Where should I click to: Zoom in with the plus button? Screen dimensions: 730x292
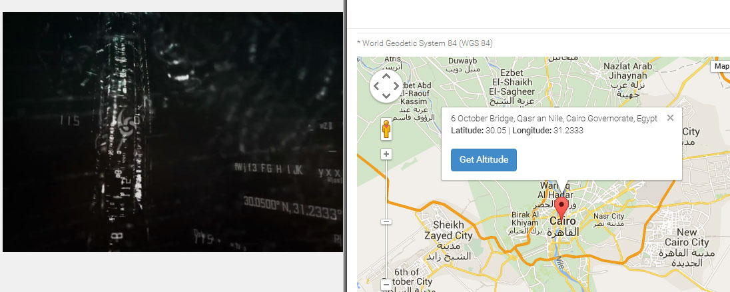click(x=386, y=154)
